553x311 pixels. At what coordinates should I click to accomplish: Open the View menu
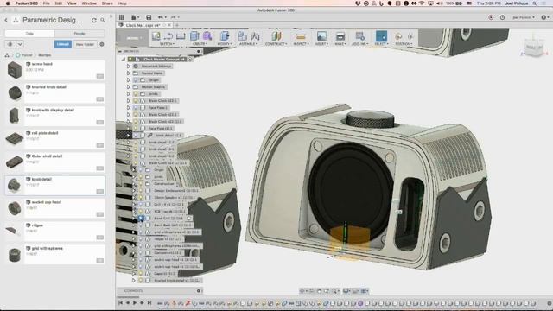[x=72, y=3]
